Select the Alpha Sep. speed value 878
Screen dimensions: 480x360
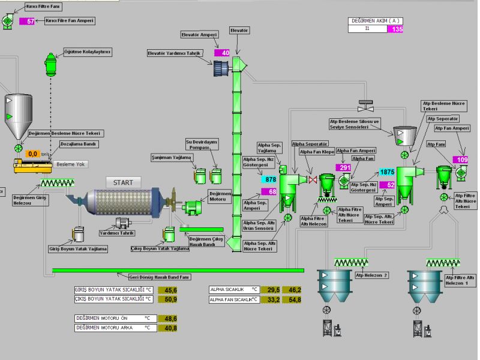270,179
